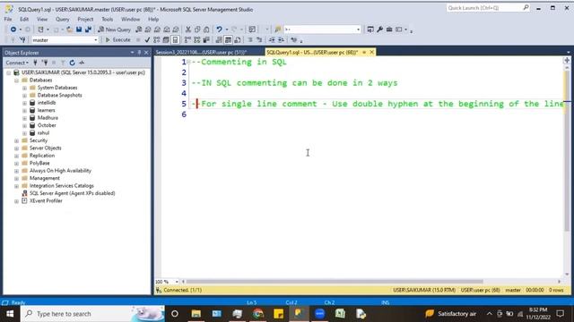Screen dimensions: 574x322
Task: Click line 3 comment text in editor
Action: 295,83
